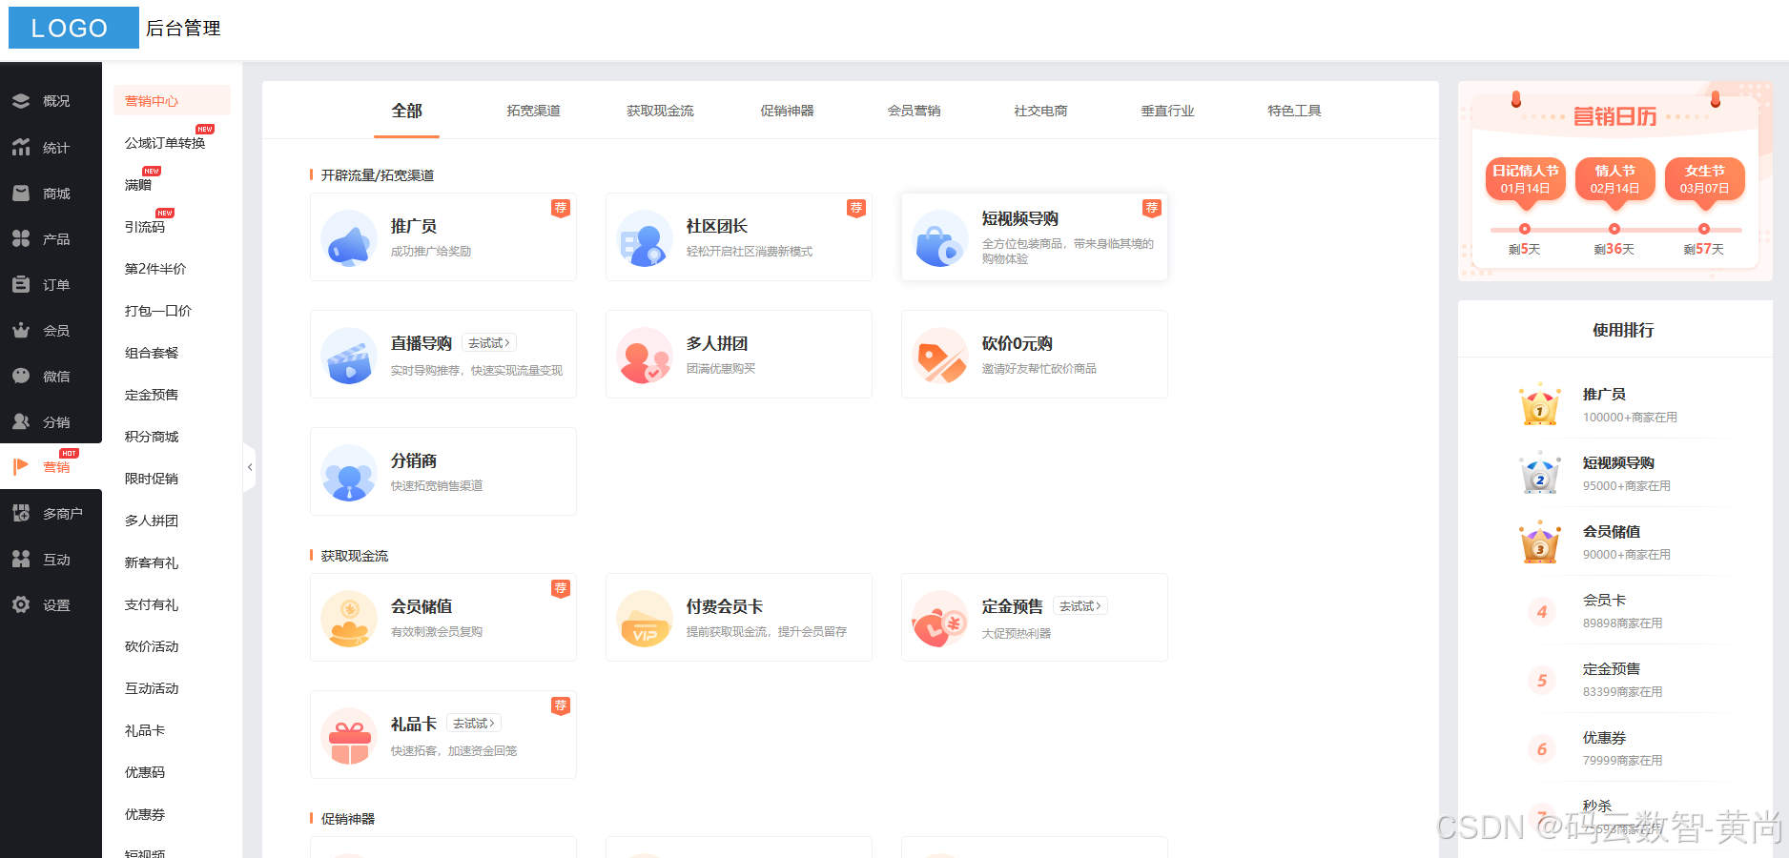The height and width of the screenshot is (858, 1789).
Task: Click the 推广员 megaphone card icon
Action: pos(349,238)
